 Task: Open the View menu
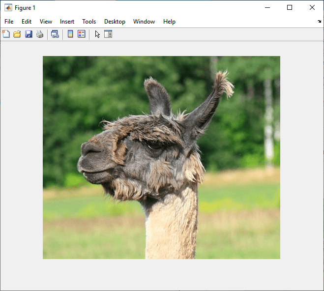[46, 22]
